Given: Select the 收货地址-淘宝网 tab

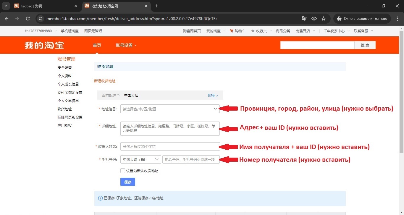Looking at the screenshot, I should (116, 6).
